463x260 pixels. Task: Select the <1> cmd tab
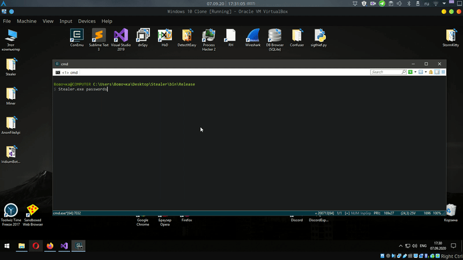(67, 72)
